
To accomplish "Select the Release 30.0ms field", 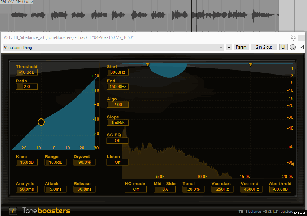I will (x=85, y=189).
